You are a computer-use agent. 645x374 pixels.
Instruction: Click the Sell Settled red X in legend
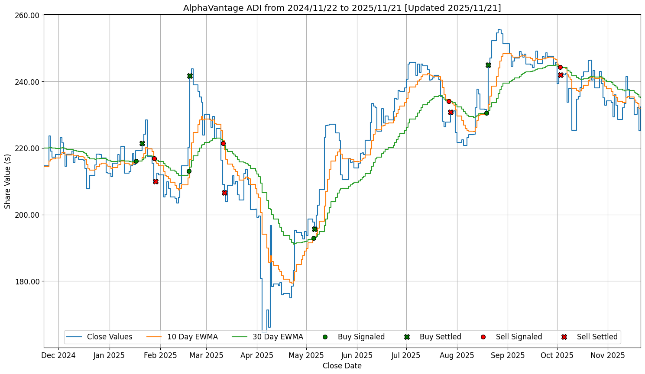564,337
